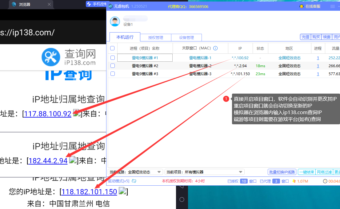Toggle the select-all checkbox in table header
Image resolution: width=340 pixels, height=209 pixels.
pos(112,48)
